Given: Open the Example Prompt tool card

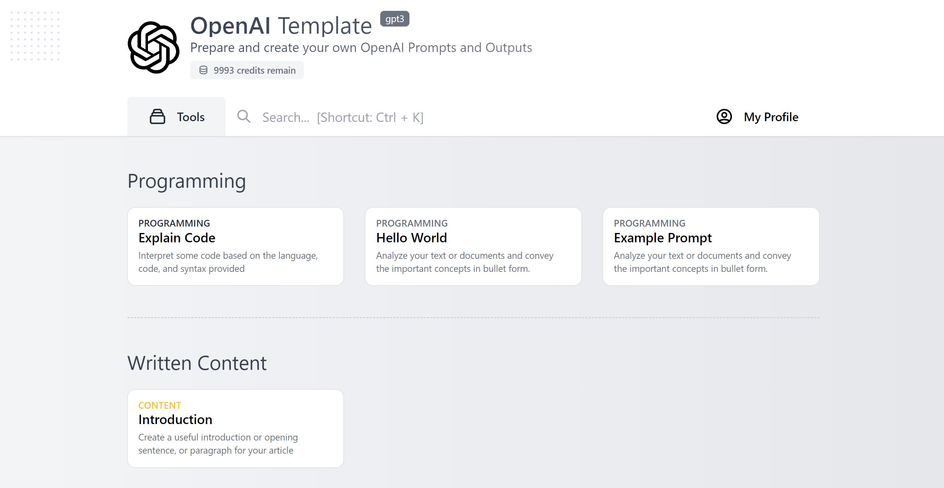Looking at the screenshot, I should 711,246.
